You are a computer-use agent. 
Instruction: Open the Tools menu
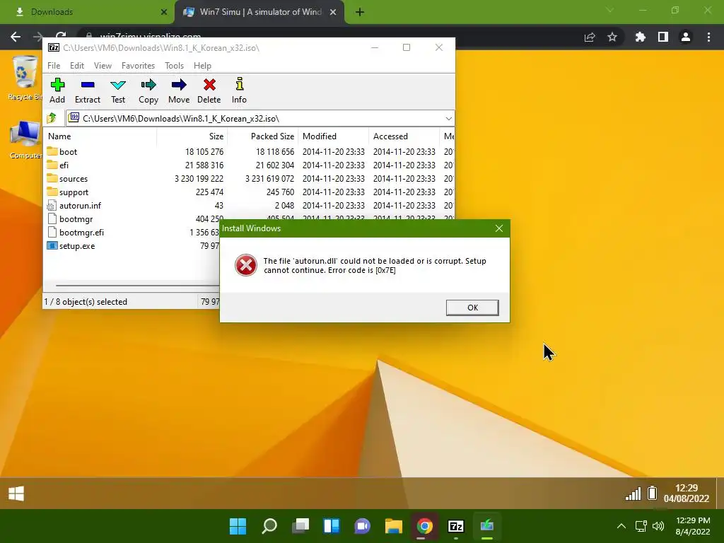tap(174, 66)
